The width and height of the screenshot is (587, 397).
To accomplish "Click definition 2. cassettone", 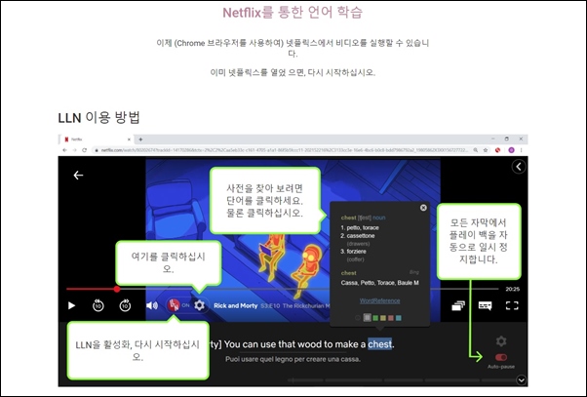I will (x=358, y=236).
